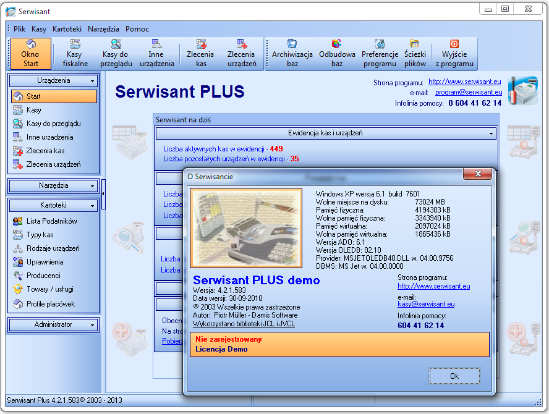Image resolution: width=549 pixels, height=414 pixels.
Task: Collapse the Kartoteki sidebar group
Action: coord(54,205)
